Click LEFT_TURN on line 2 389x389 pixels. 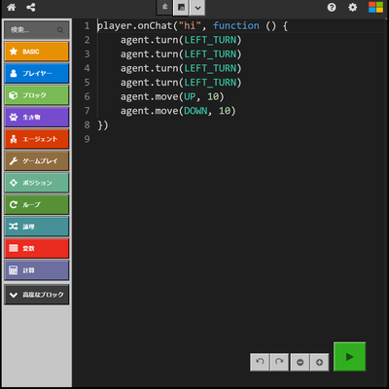pyautogui.click(x=210, y=40)
